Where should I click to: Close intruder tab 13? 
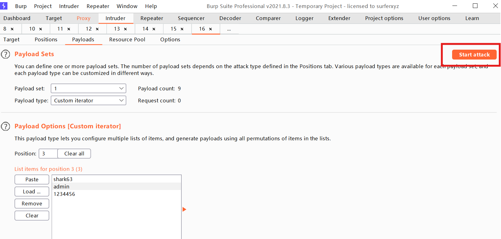coord(125,29)
